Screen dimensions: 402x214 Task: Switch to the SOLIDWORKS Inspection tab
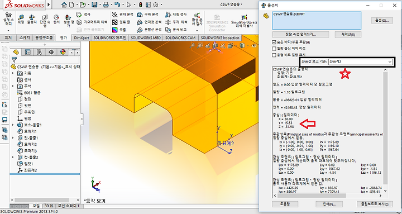[x=220, y=37]
